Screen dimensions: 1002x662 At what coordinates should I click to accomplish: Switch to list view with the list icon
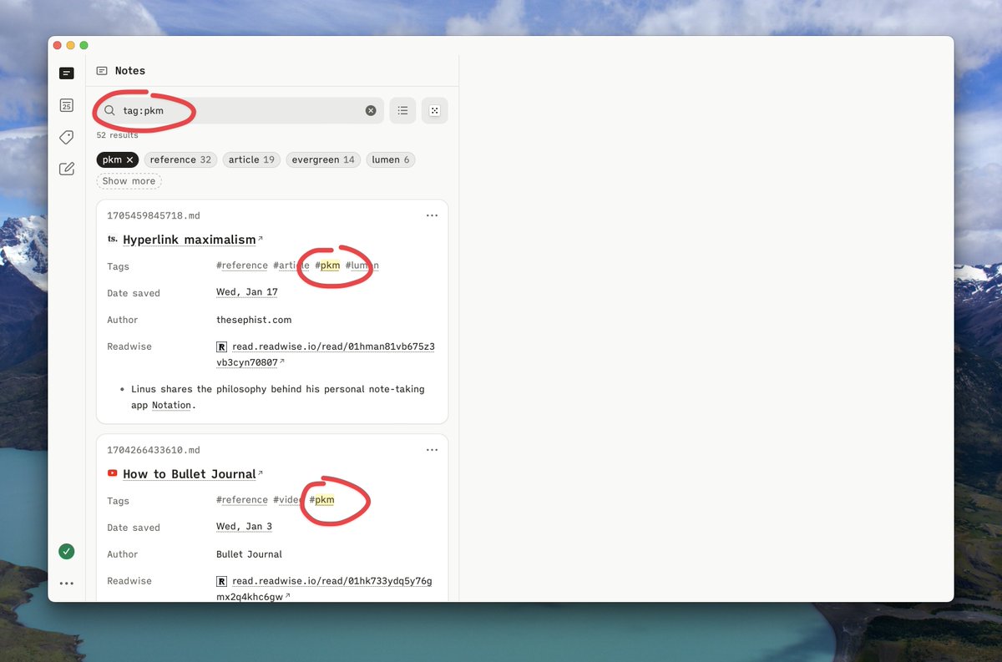click(402, 110)
